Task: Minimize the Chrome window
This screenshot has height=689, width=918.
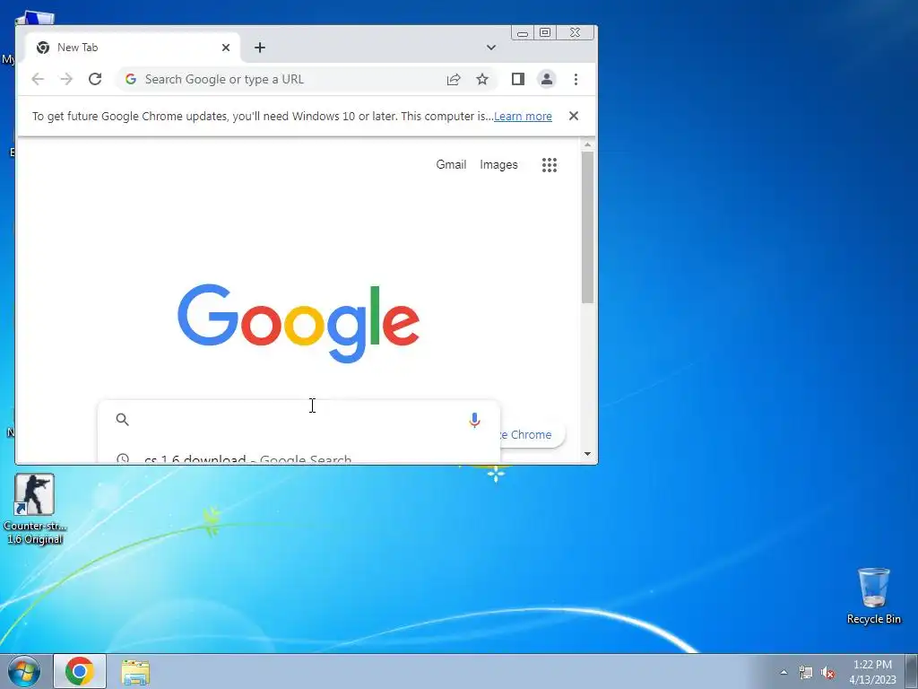Action: click(523, 33)
